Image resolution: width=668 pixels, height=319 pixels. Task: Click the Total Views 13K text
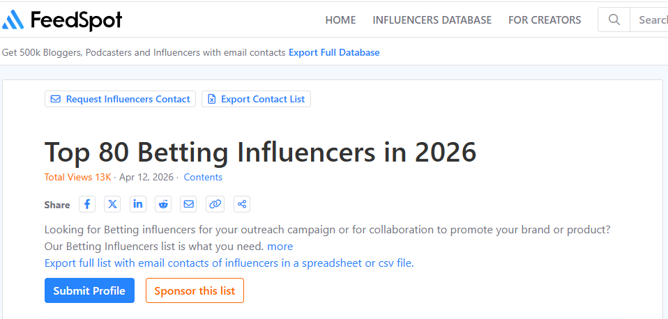click(77, 177)
